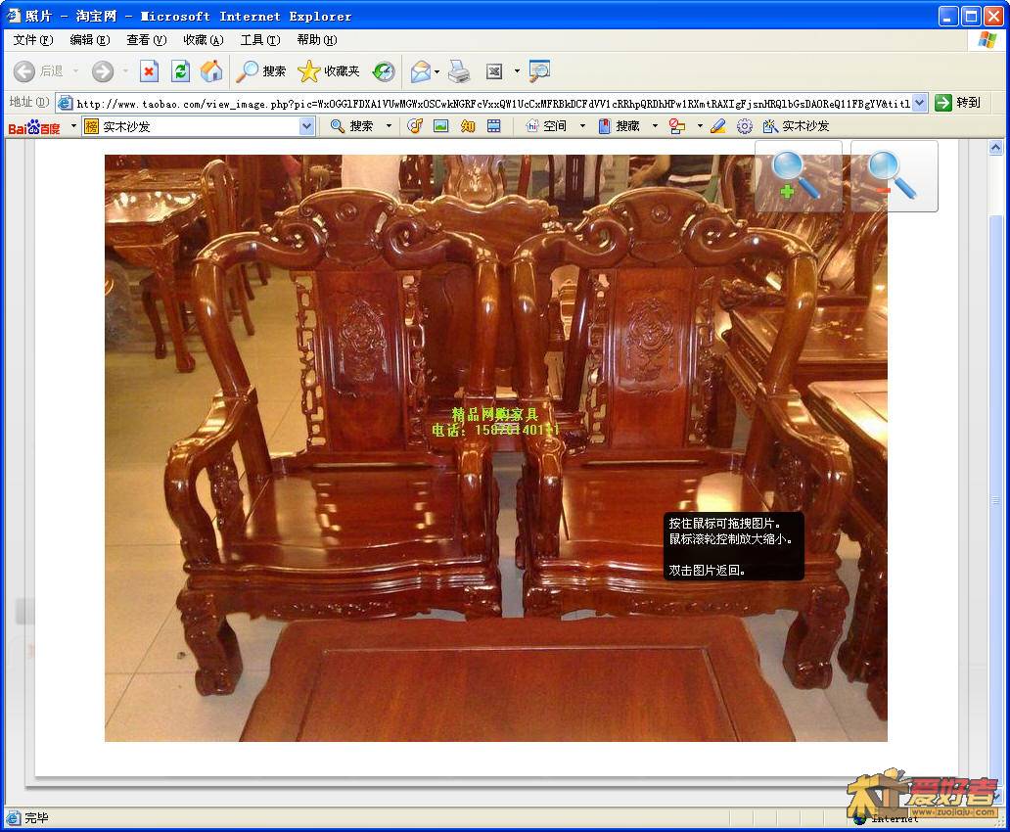Image resolution: width=1010 pixels, height=832 pixels.
Task: Click the Baidu highlighter pen icon
Action: 718,126
